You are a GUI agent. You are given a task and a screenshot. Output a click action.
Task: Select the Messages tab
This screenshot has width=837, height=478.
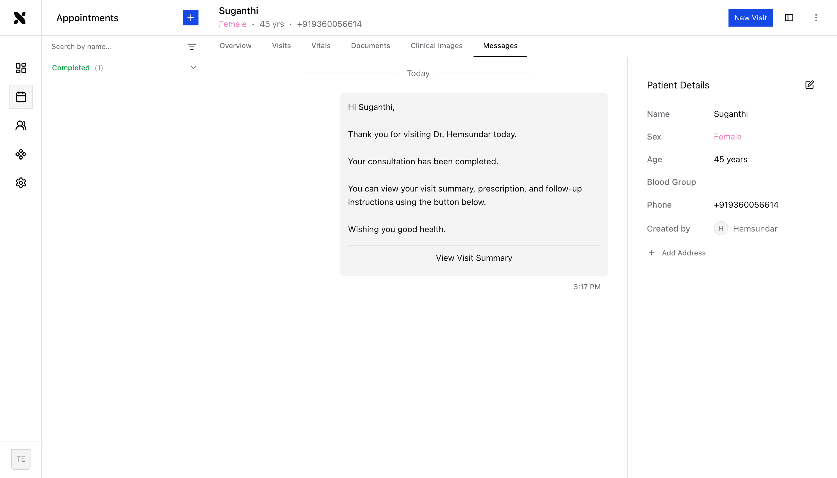tap(500, 46)
